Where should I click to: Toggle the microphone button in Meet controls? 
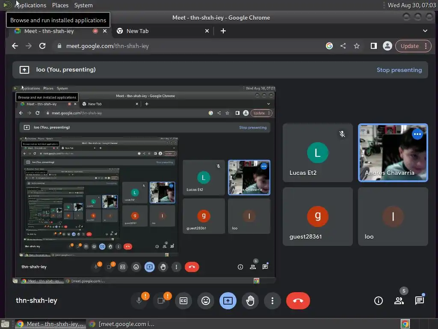(x=139, y=301)
